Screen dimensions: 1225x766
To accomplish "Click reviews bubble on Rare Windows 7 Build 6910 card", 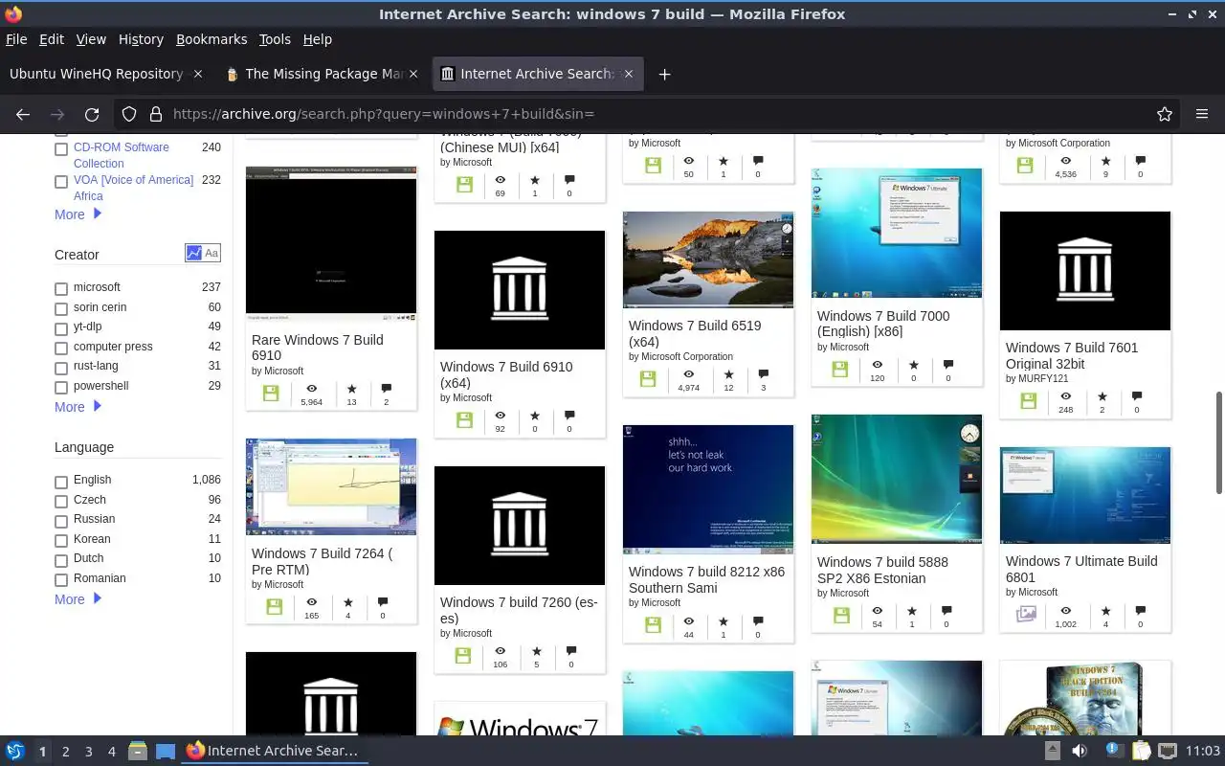I will pyautogui.click(x=386, y=389).
